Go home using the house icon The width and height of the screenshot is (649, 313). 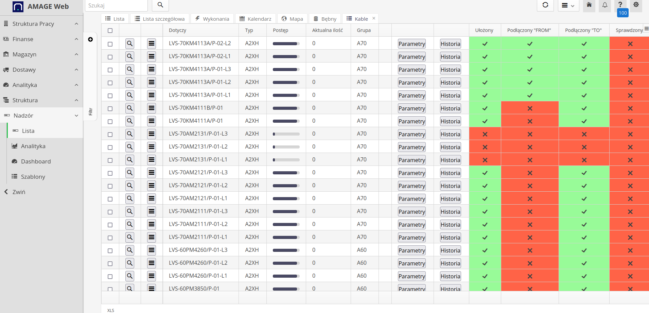pyautogui.click(x=589, y=5)
